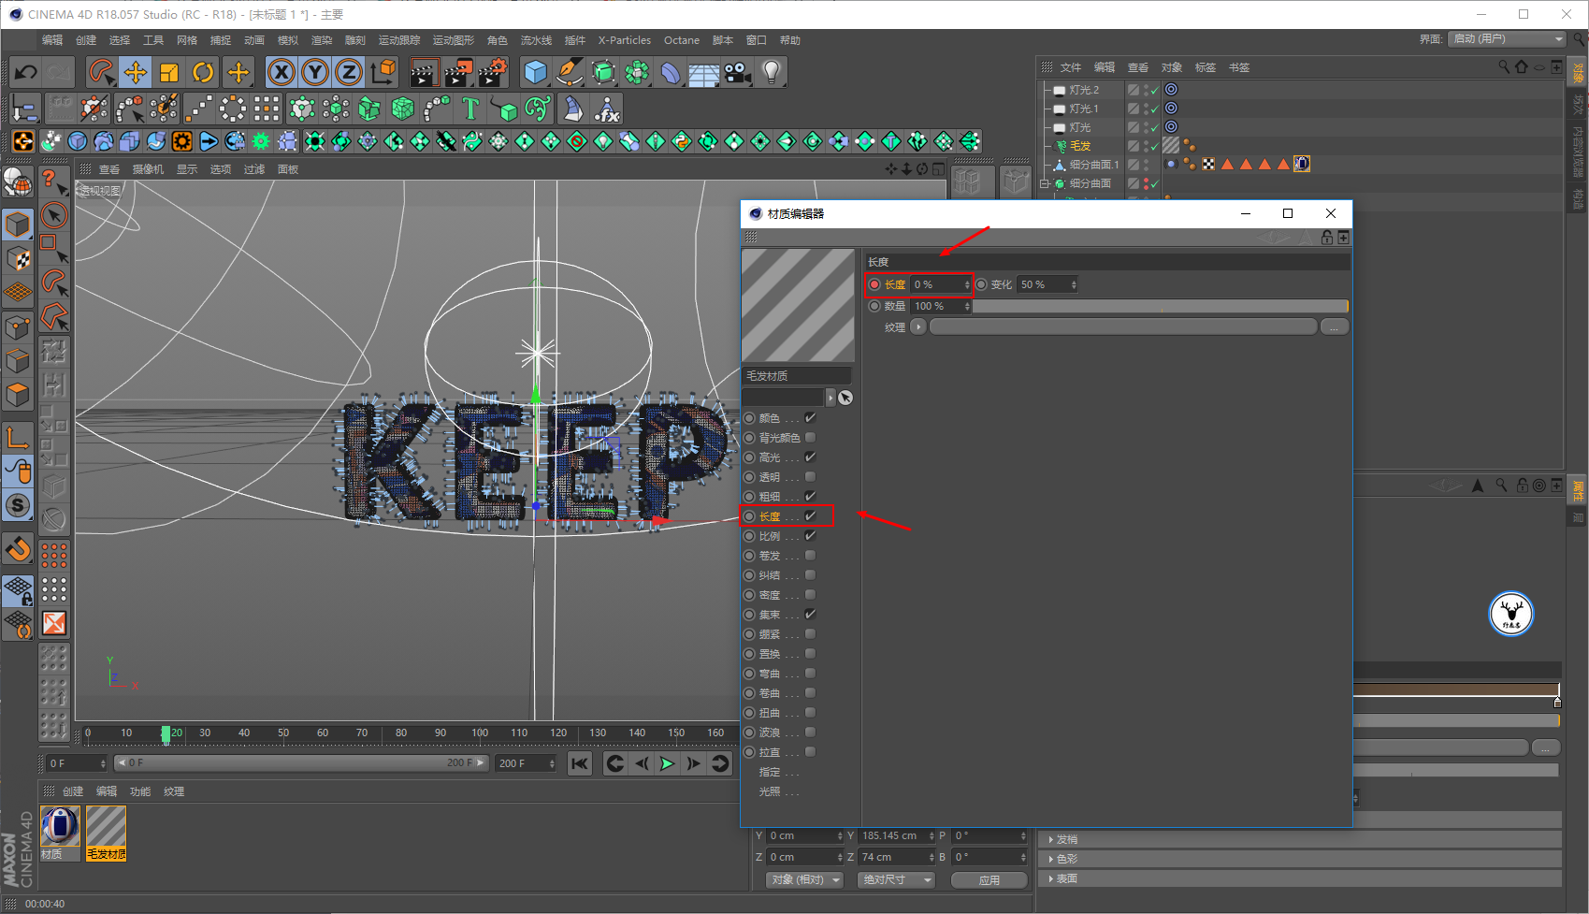This screenshot has width=1589, height=914.
Task: Click the 应用 button
Action: 989,879
